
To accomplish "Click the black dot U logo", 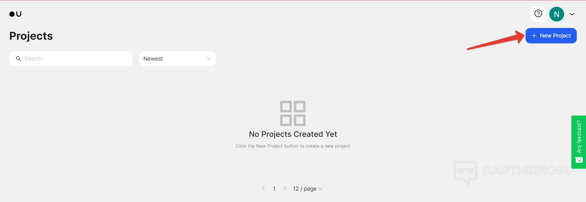I will click(15, 14).
